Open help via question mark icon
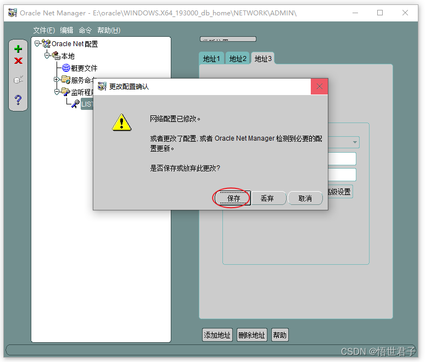 18,100
